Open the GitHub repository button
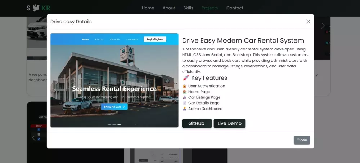 pos(197,123)
